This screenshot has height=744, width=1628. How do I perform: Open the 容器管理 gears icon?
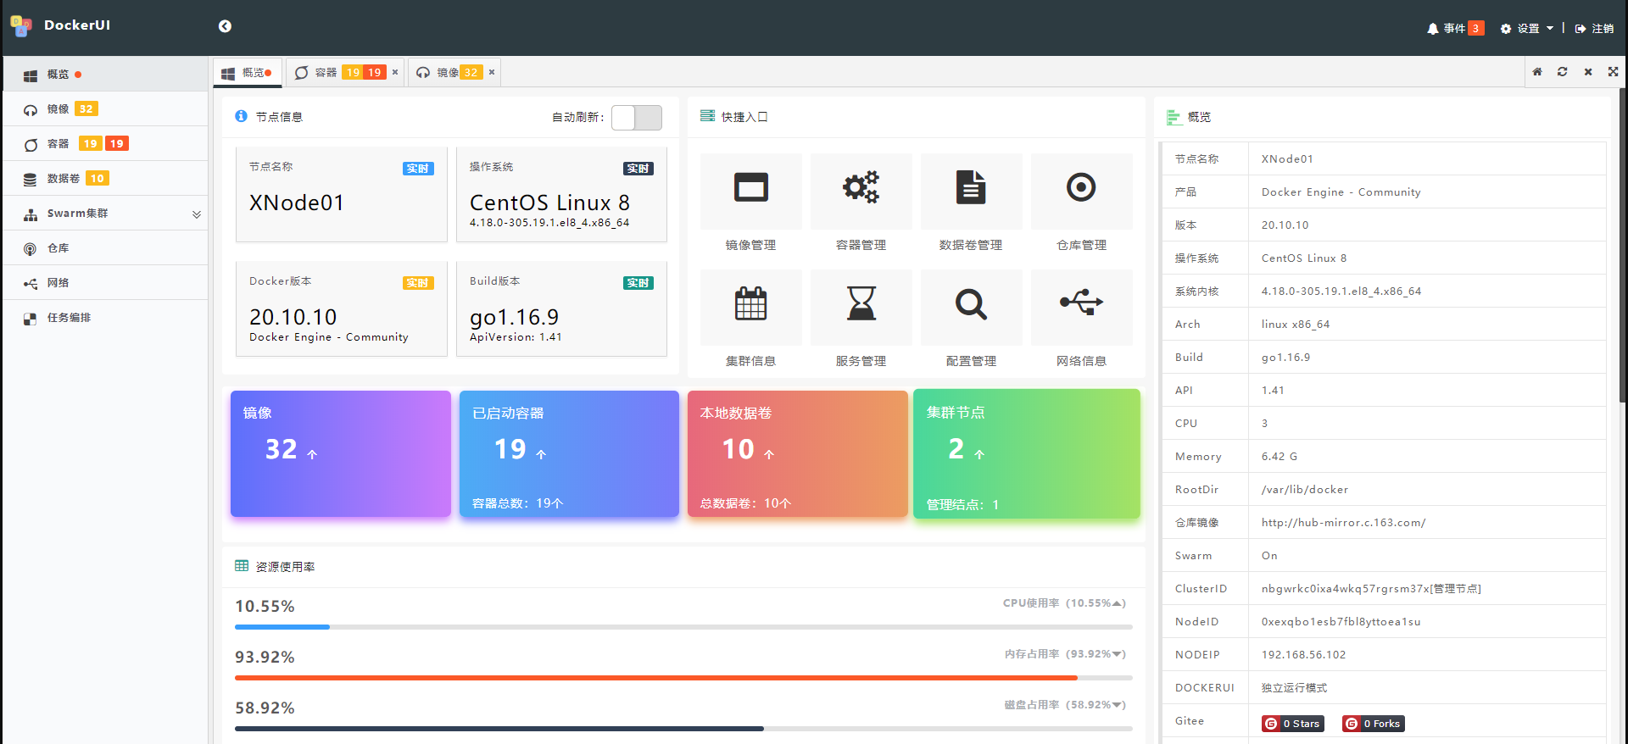pyautogui.click(x=861, y=188)
